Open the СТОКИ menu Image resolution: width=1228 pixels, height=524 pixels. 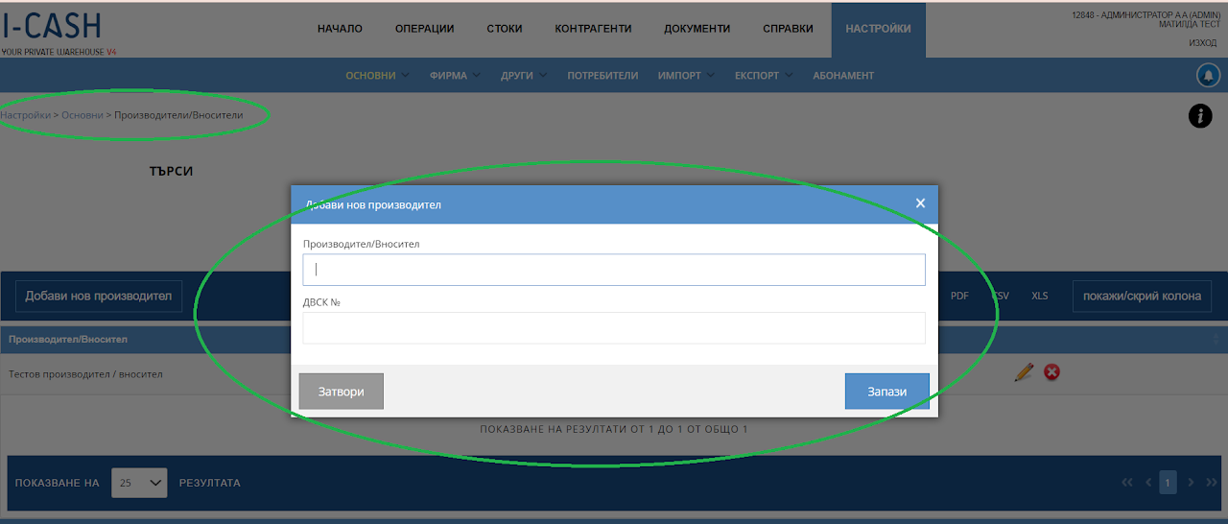coord(505,29)
